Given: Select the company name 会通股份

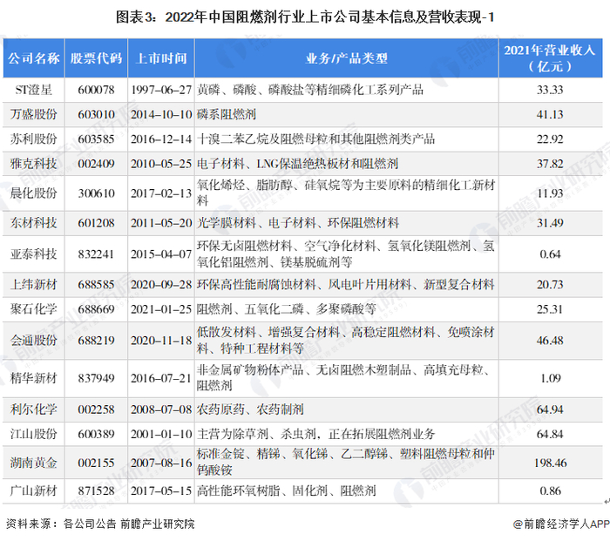Looking at the screenshot, I should pyautogui.click(x=34, y=341).
